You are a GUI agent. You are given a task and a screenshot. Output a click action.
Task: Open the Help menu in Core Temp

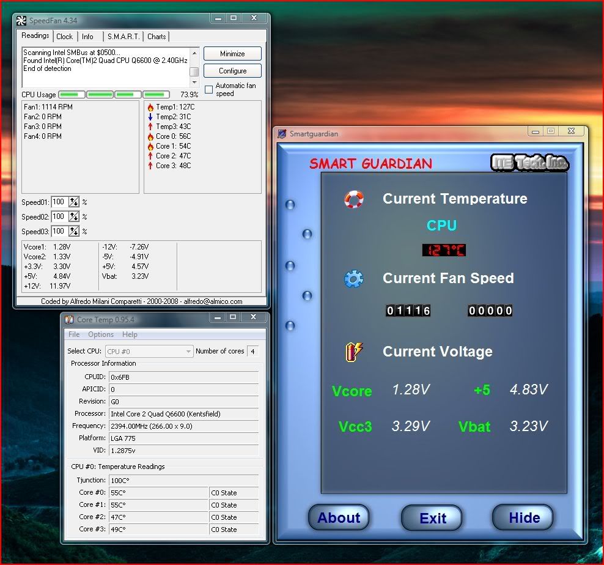[x=130, y=334]
